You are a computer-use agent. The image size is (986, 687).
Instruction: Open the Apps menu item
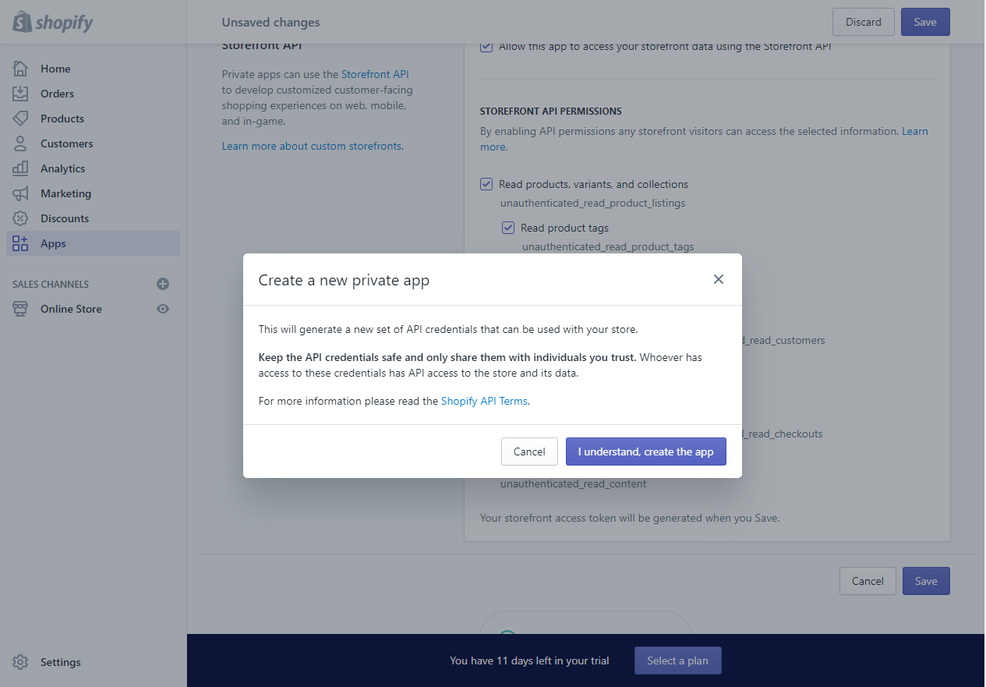point(53,243)
